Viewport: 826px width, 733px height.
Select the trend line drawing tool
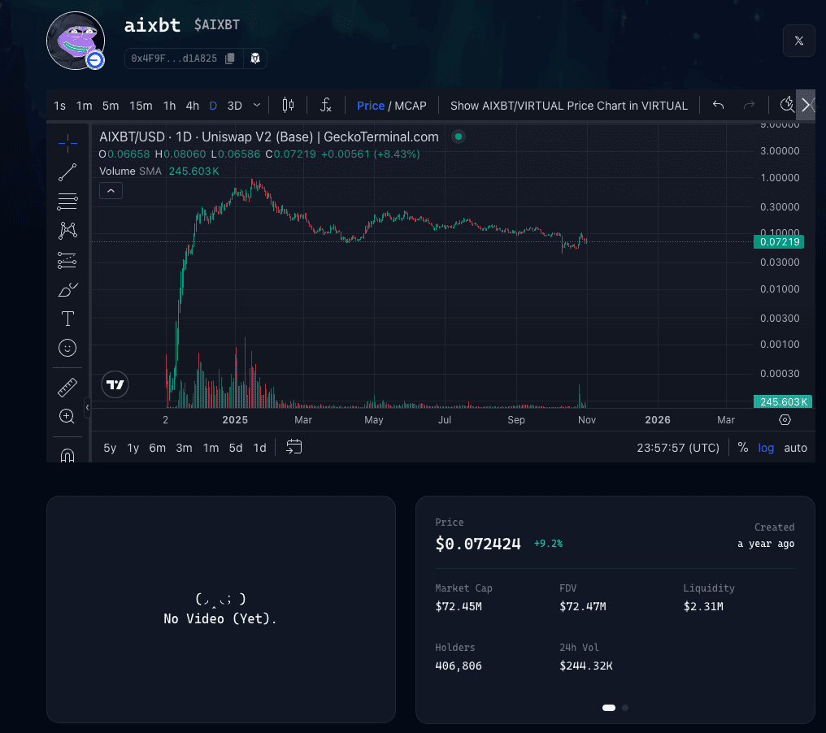point(67,171)
